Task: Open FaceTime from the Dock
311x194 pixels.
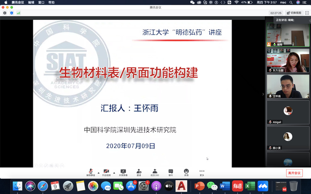Action: 118,186
